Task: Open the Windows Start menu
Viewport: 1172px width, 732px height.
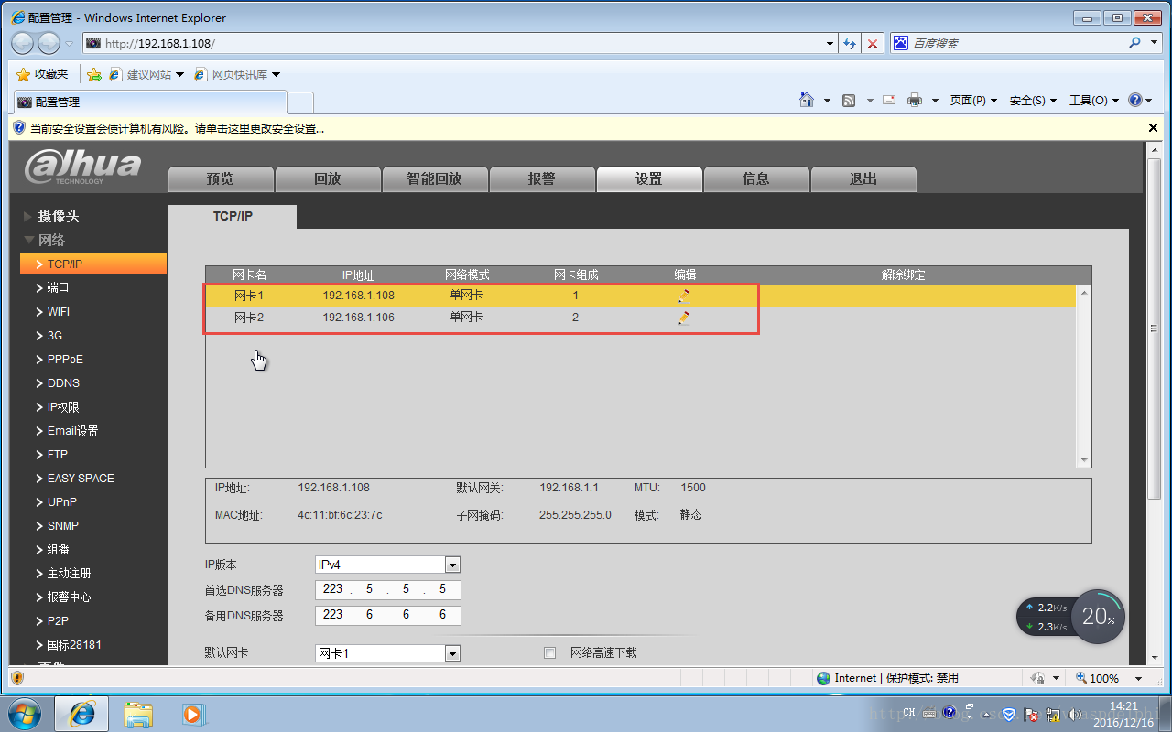Action: pos(25,714)
